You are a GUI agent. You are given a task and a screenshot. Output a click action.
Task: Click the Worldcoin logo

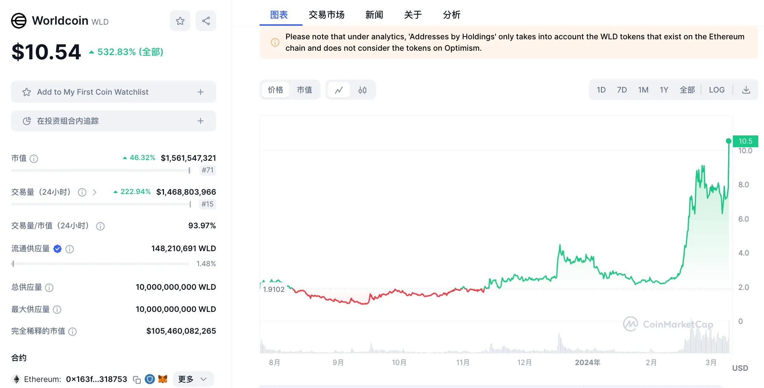pos(19,20)
